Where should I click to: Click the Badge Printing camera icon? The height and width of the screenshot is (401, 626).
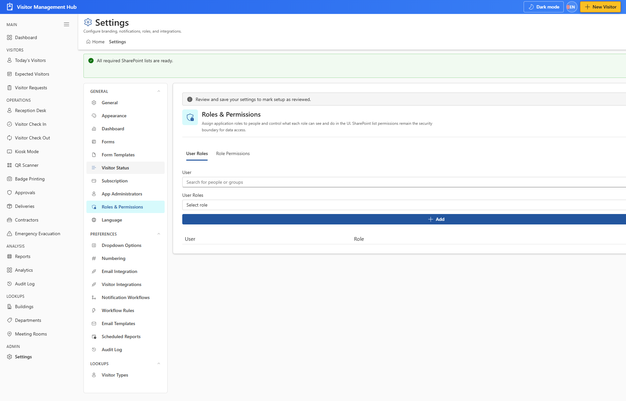[9, 179]
